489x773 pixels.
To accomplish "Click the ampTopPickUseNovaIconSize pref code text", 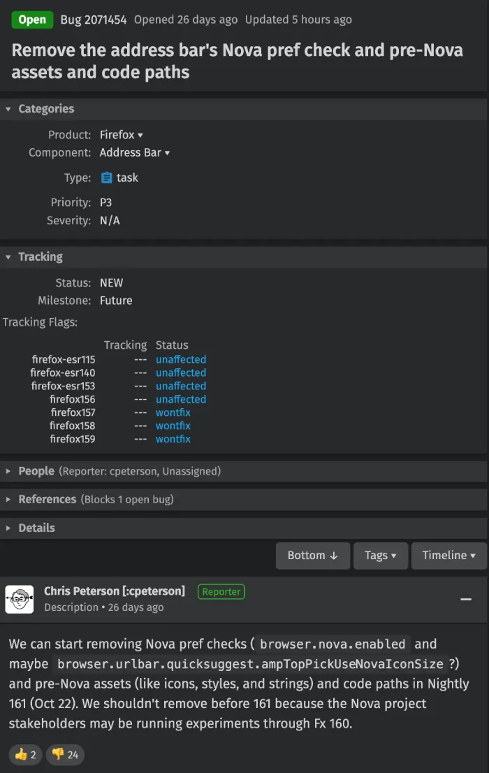I will [x=250, y=664].
